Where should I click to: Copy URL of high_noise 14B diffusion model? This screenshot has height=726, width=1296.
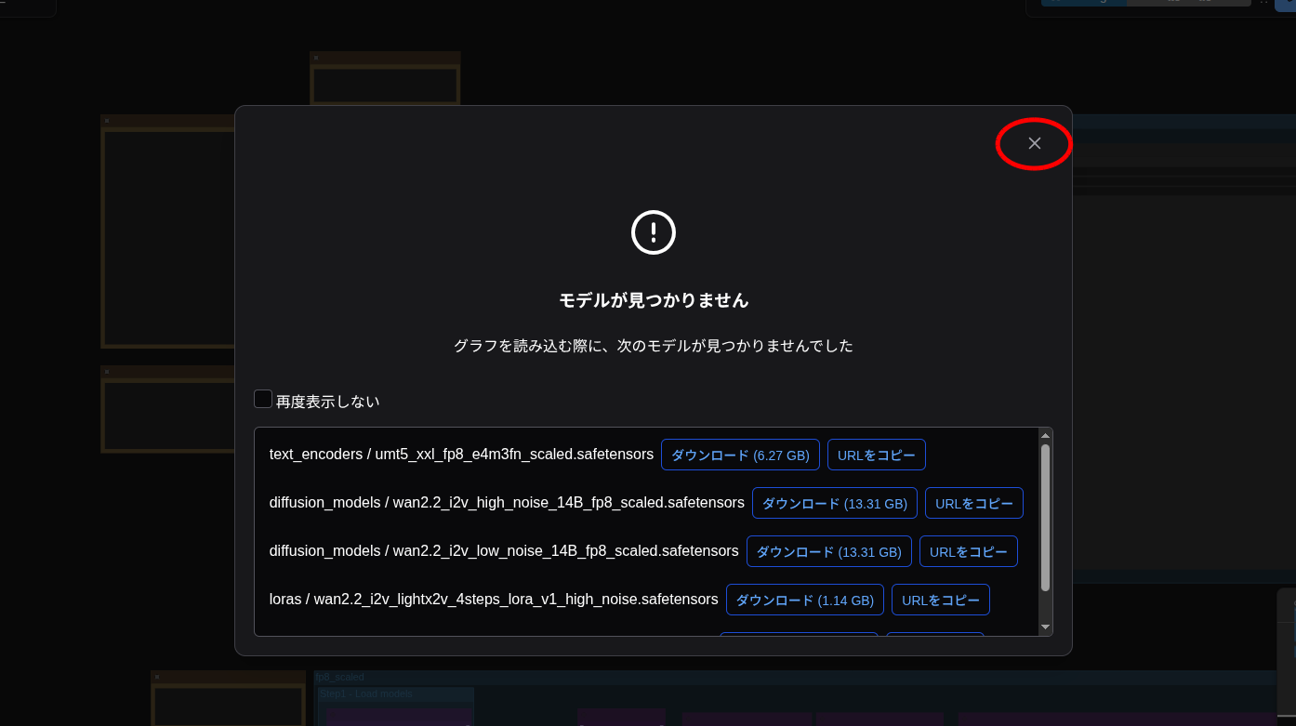[x=973, y=504]
